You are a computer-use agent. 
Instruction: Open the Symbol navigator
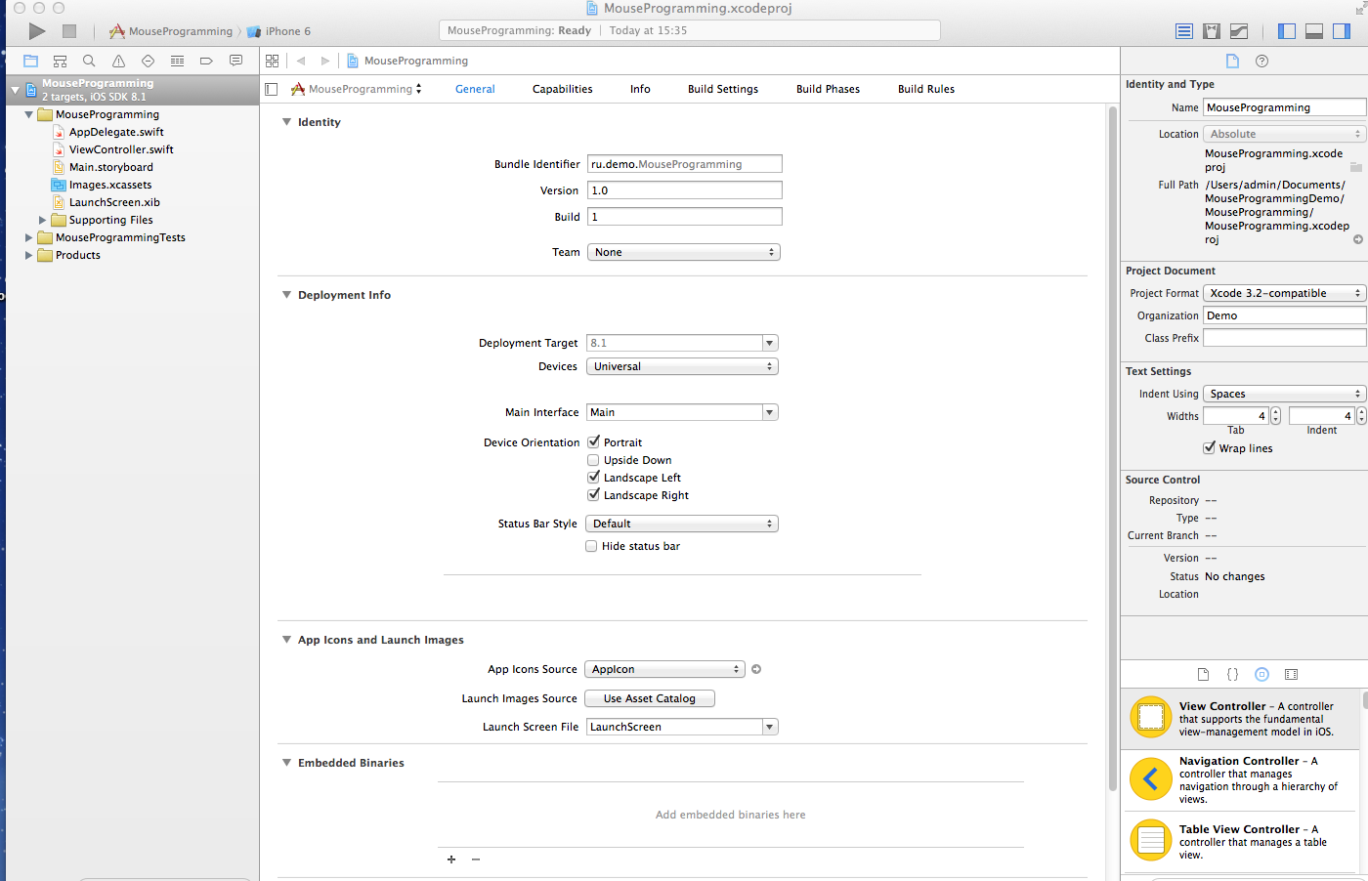point(60,61)
